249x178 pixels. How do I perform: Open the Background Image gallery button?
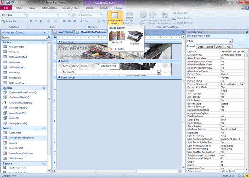(x=115, y=18)
